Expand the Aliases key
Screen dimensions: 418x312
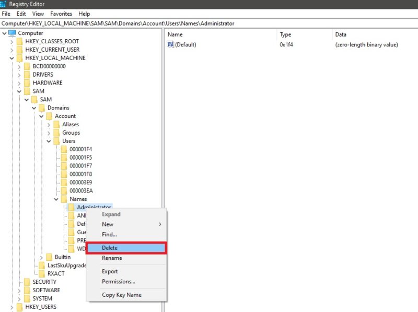pyautogui.click(x=49, y=125)
